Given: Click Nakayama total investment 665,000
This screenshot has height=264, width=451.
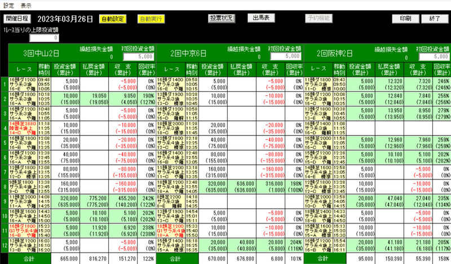Looking at the screenshot, I should click(65, 259).
